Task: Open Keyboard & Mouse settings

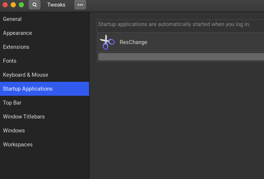Action: pos(45,75)
